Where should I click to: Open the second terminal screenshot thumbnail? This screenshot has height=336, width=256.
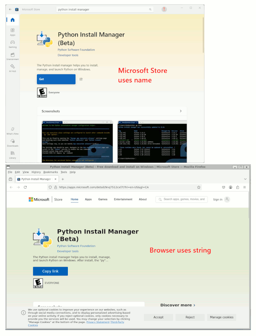[x=152, y=142]
